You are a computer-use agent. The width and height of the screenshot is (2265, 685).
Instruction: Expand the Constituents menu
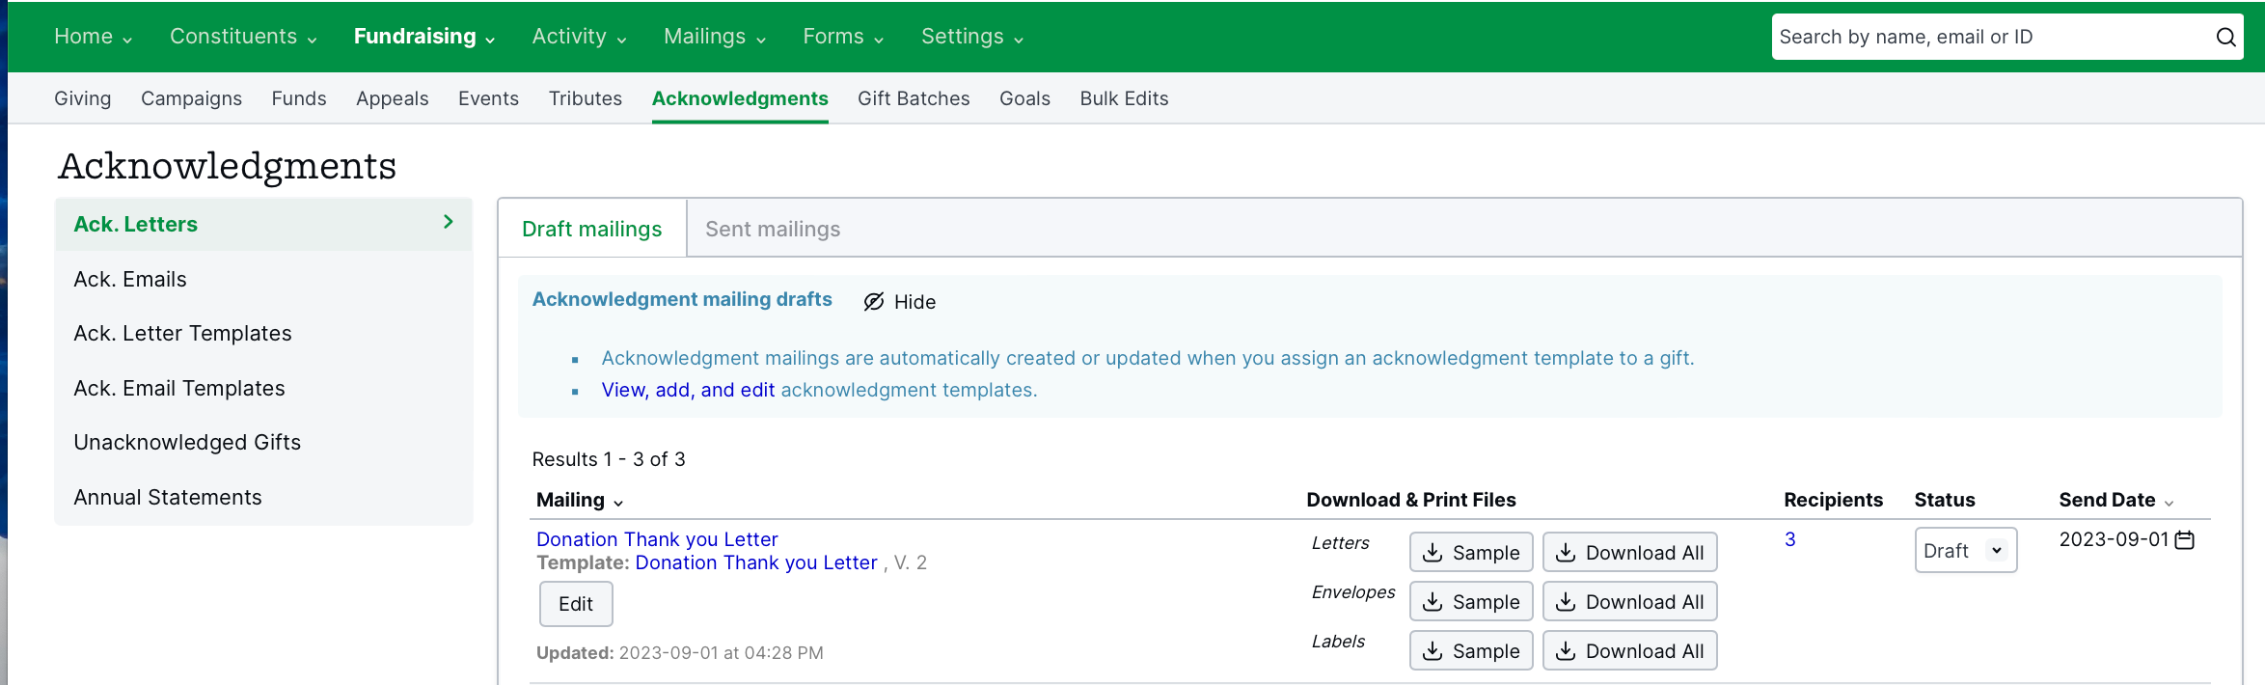243,37
